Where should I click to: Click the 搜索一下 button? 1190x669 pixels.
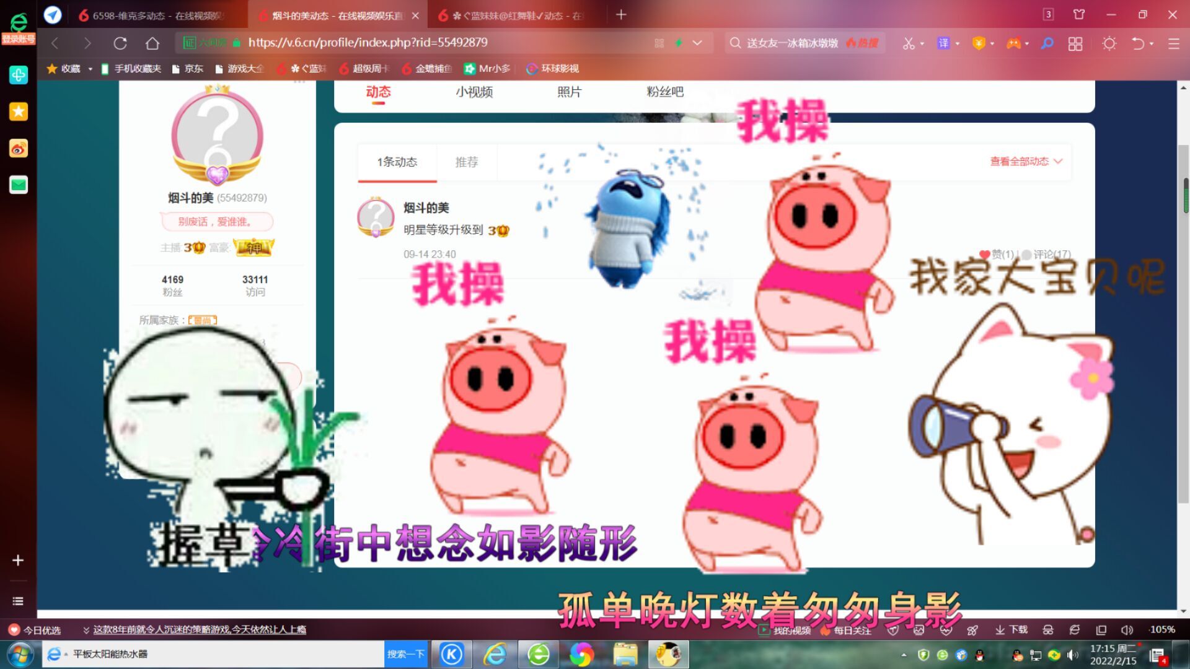click(x=406, y=654)
